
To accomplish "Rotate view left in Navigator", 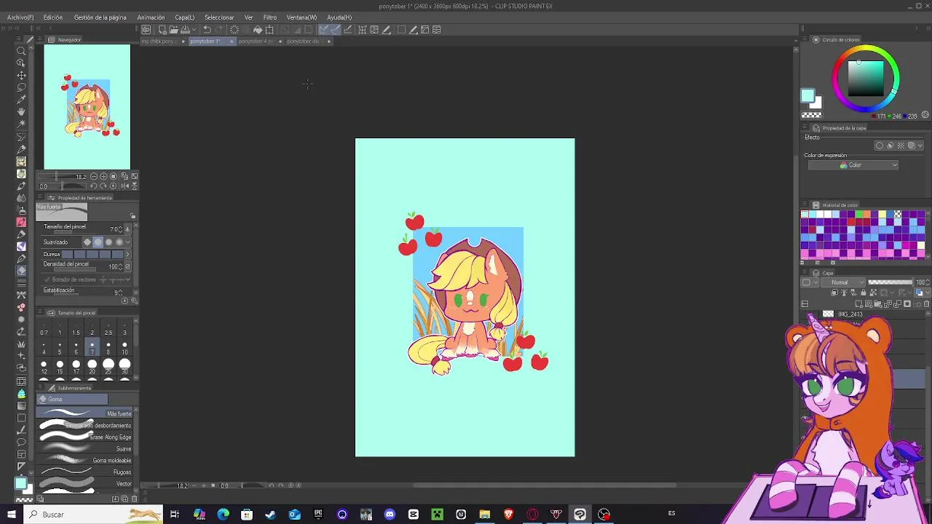I will [x=93, y=186].
